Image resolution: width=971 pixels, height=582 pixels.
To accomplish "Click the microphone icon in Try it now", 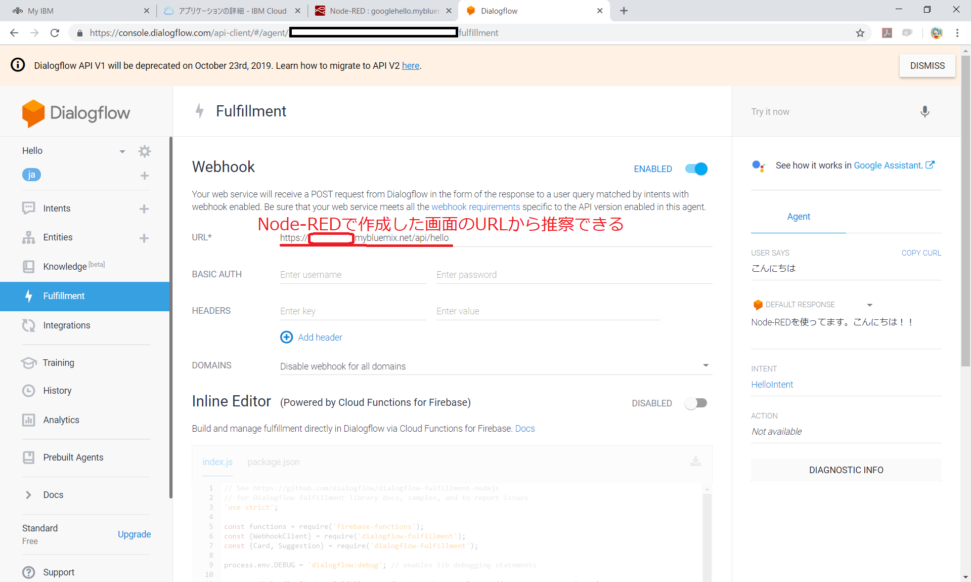I will tap(924, 112).
